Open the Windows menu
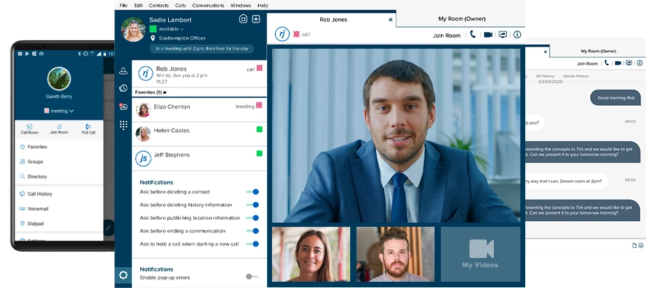655x288 pixels. point(241,6)
